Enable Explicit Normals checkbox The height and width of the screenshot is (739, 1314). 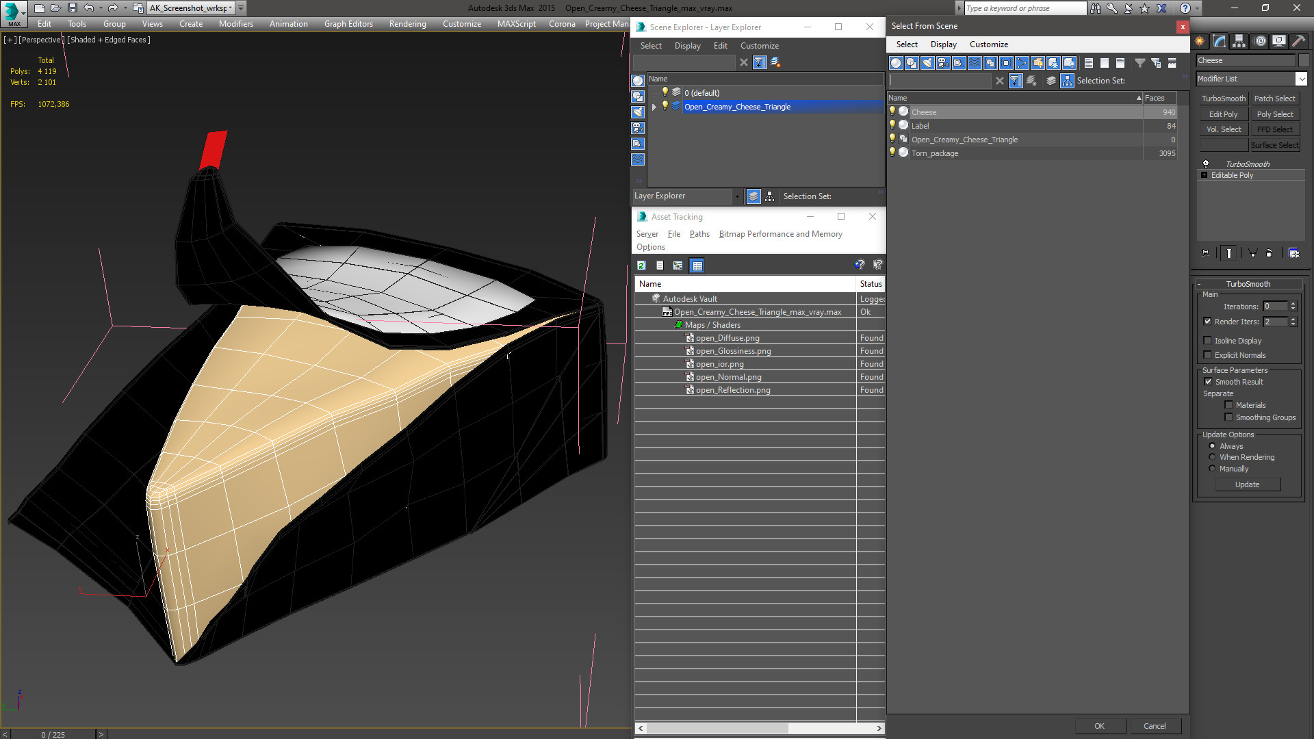(1207, 355)
